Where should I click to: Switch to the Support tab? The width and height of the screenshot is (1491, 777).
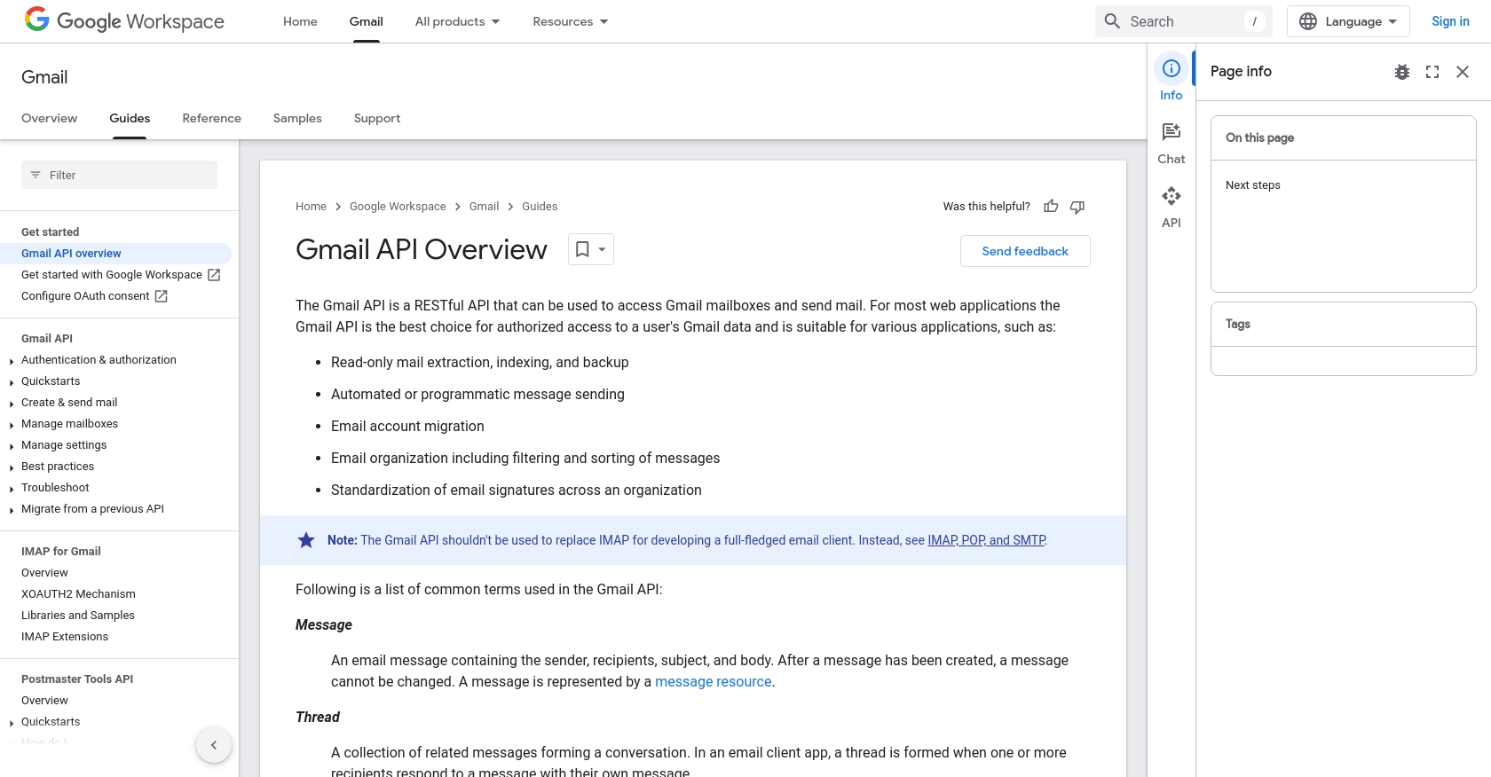[x=377, y=118]
